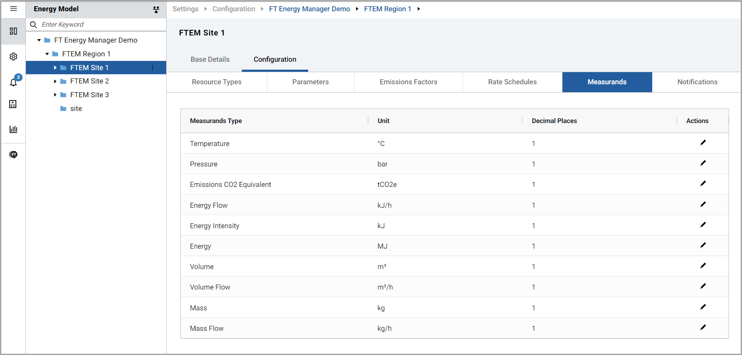
Task: Open the Emissions Factors tab
Action: point(408,82)
